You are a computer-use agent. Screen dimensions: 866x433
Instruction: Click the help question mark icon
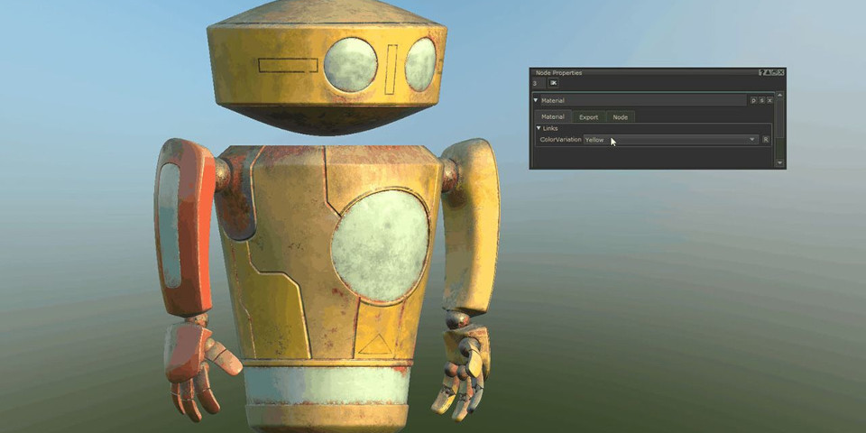click(x=761, y=72)
